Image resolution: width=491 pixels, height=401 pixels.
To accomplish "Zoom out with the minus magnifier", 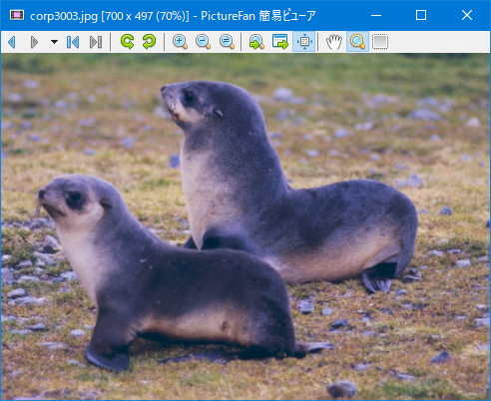I will [x=203, y=42].
